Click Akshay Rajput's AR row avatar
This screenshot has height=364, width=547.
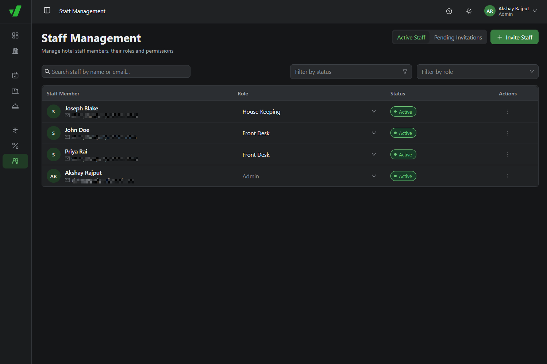click(54, 176)
